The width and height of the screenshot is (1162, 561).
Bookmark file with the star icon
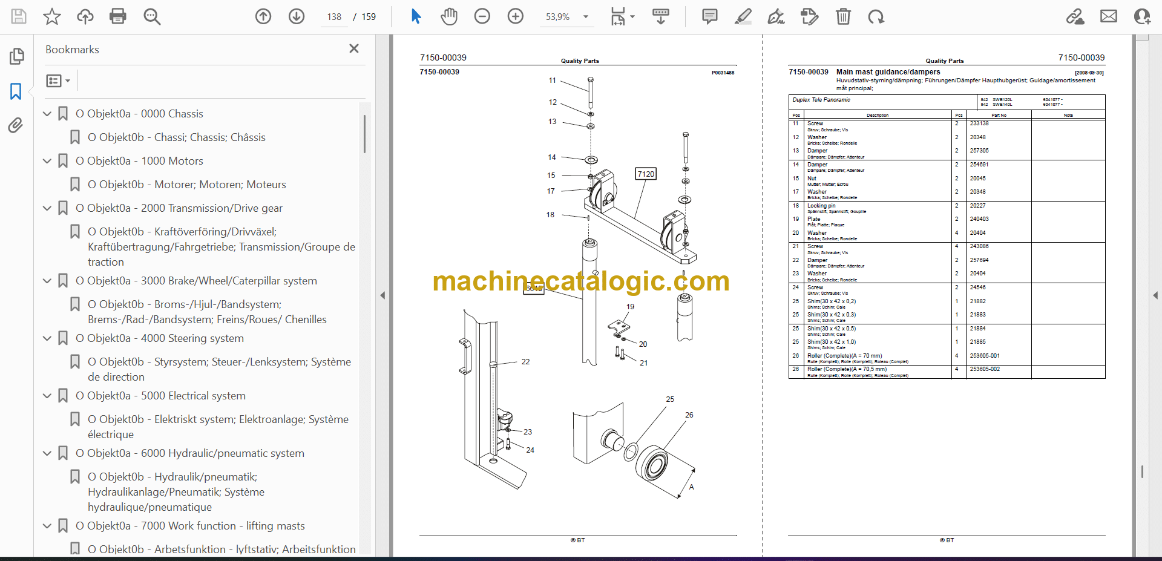tap(52, 16)
